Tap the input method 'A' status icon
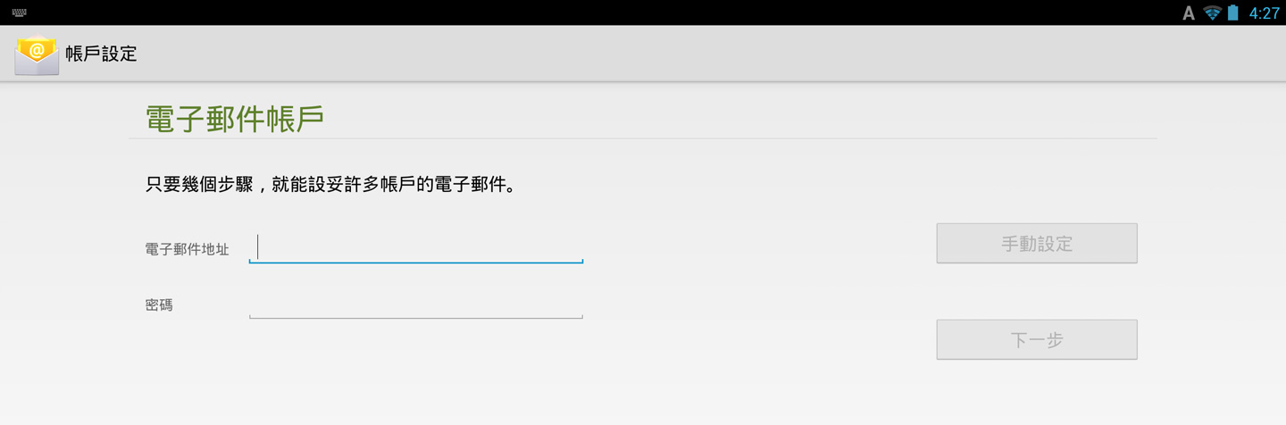This screenshot has width=1286, height=425. coord(1188,12)
